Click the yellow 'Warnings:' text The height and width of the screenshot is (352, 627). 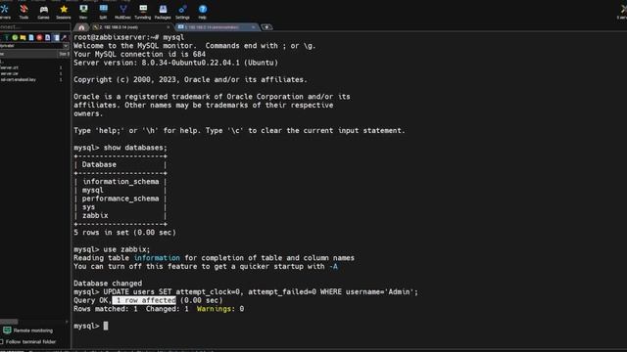point(216,309)
